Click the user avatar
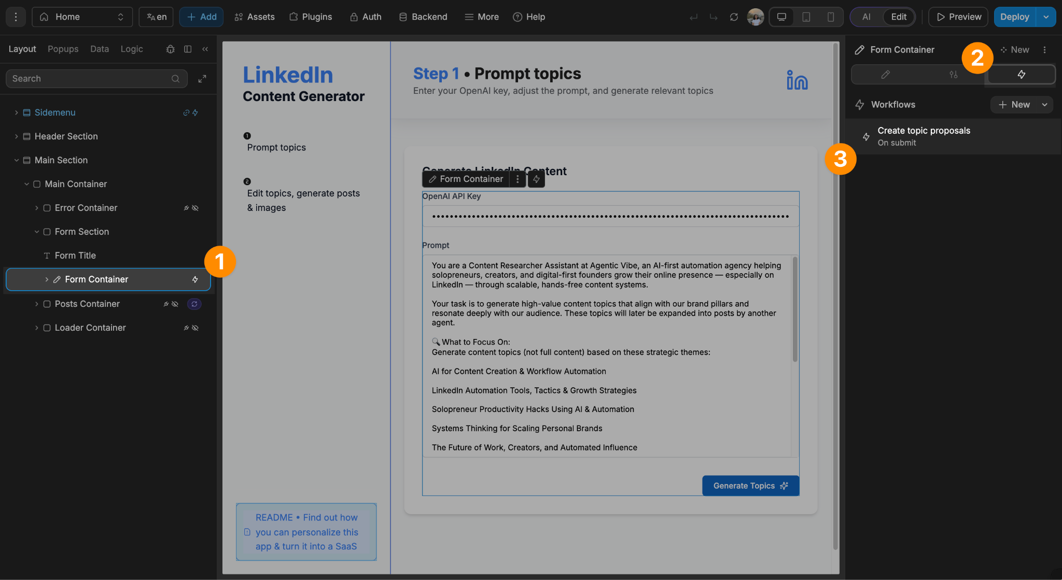This screenshot has width=1062, height=580. (x=756, y=17)
